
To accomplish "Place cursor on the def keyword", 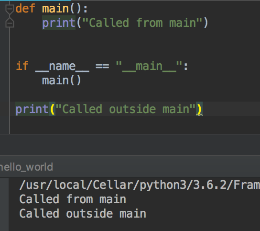I will [x=25, y=9].
